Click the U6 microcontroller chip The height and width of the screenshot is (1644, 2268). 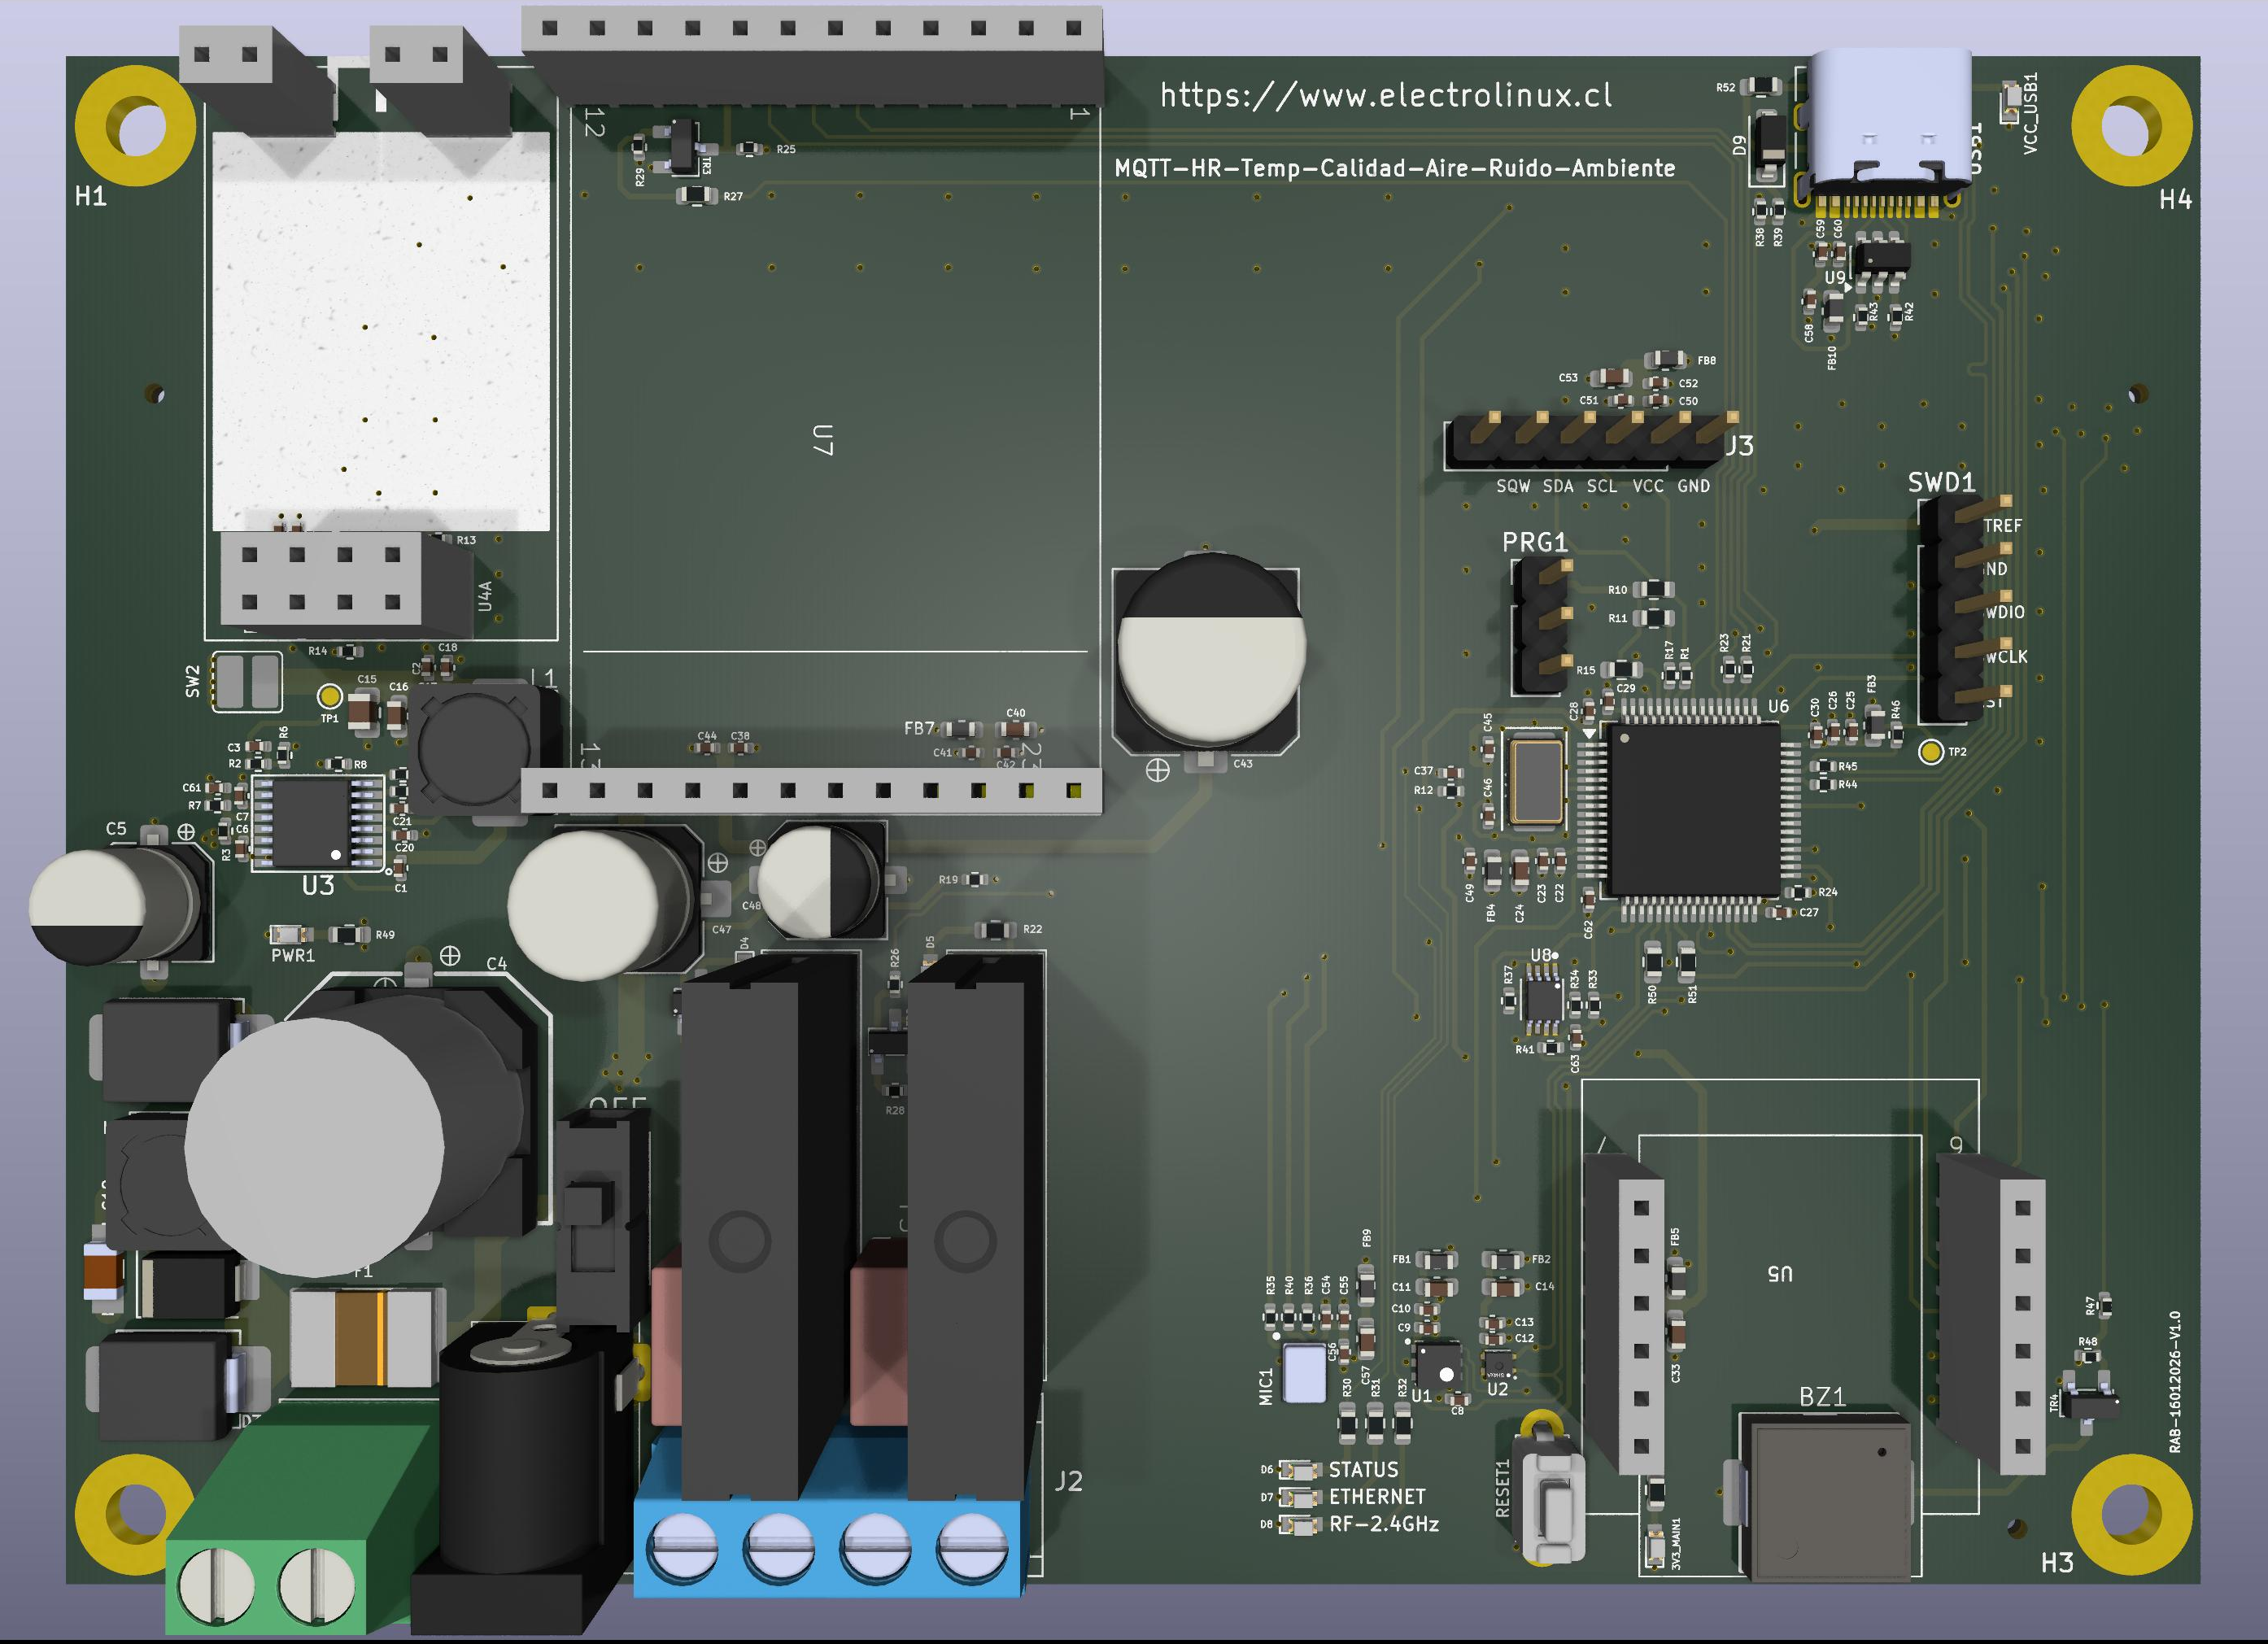pyautogui.click(x=1693, y=810)
